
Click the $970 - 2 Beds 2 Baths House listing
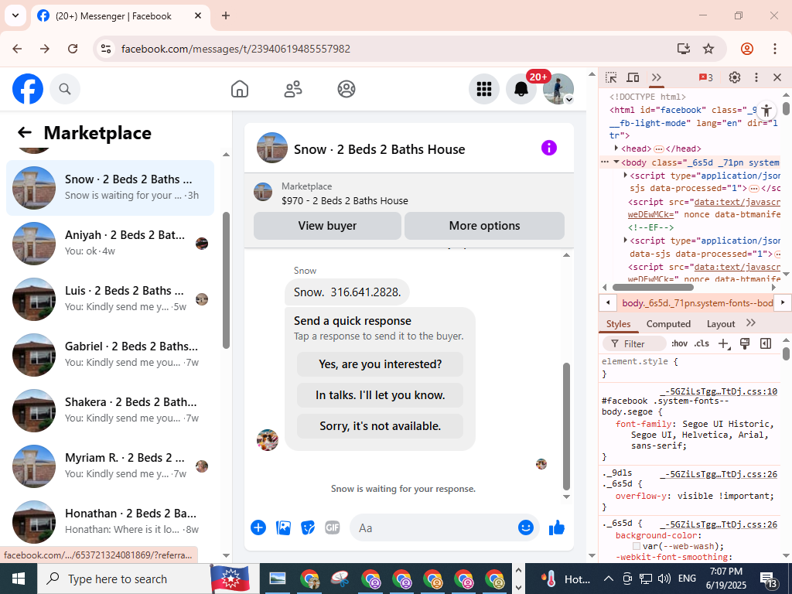pyautogui.click(x=344, y=200)
